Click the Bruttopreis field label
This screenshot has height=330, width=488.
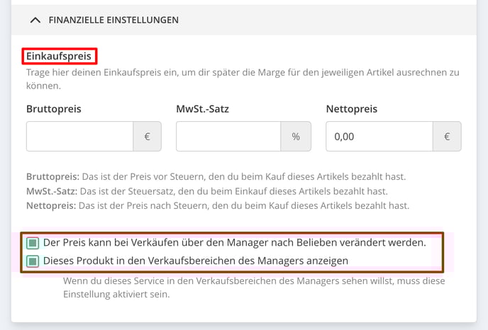click(53, 109)
